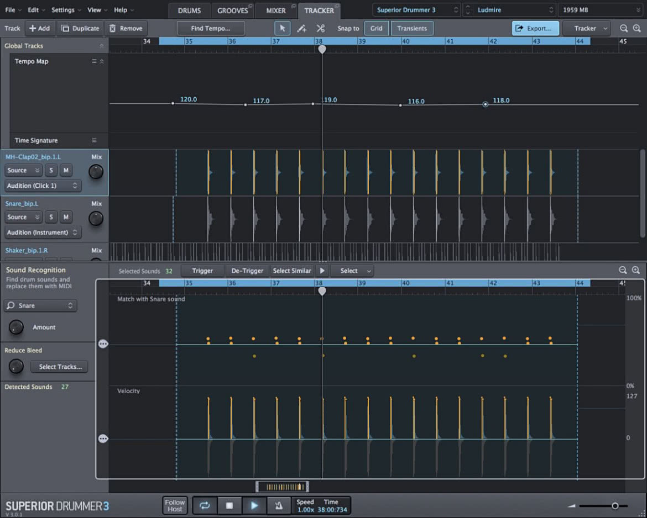Click the master volume slider handle
The image size is (647, 518).
click(x=615, y=506)
